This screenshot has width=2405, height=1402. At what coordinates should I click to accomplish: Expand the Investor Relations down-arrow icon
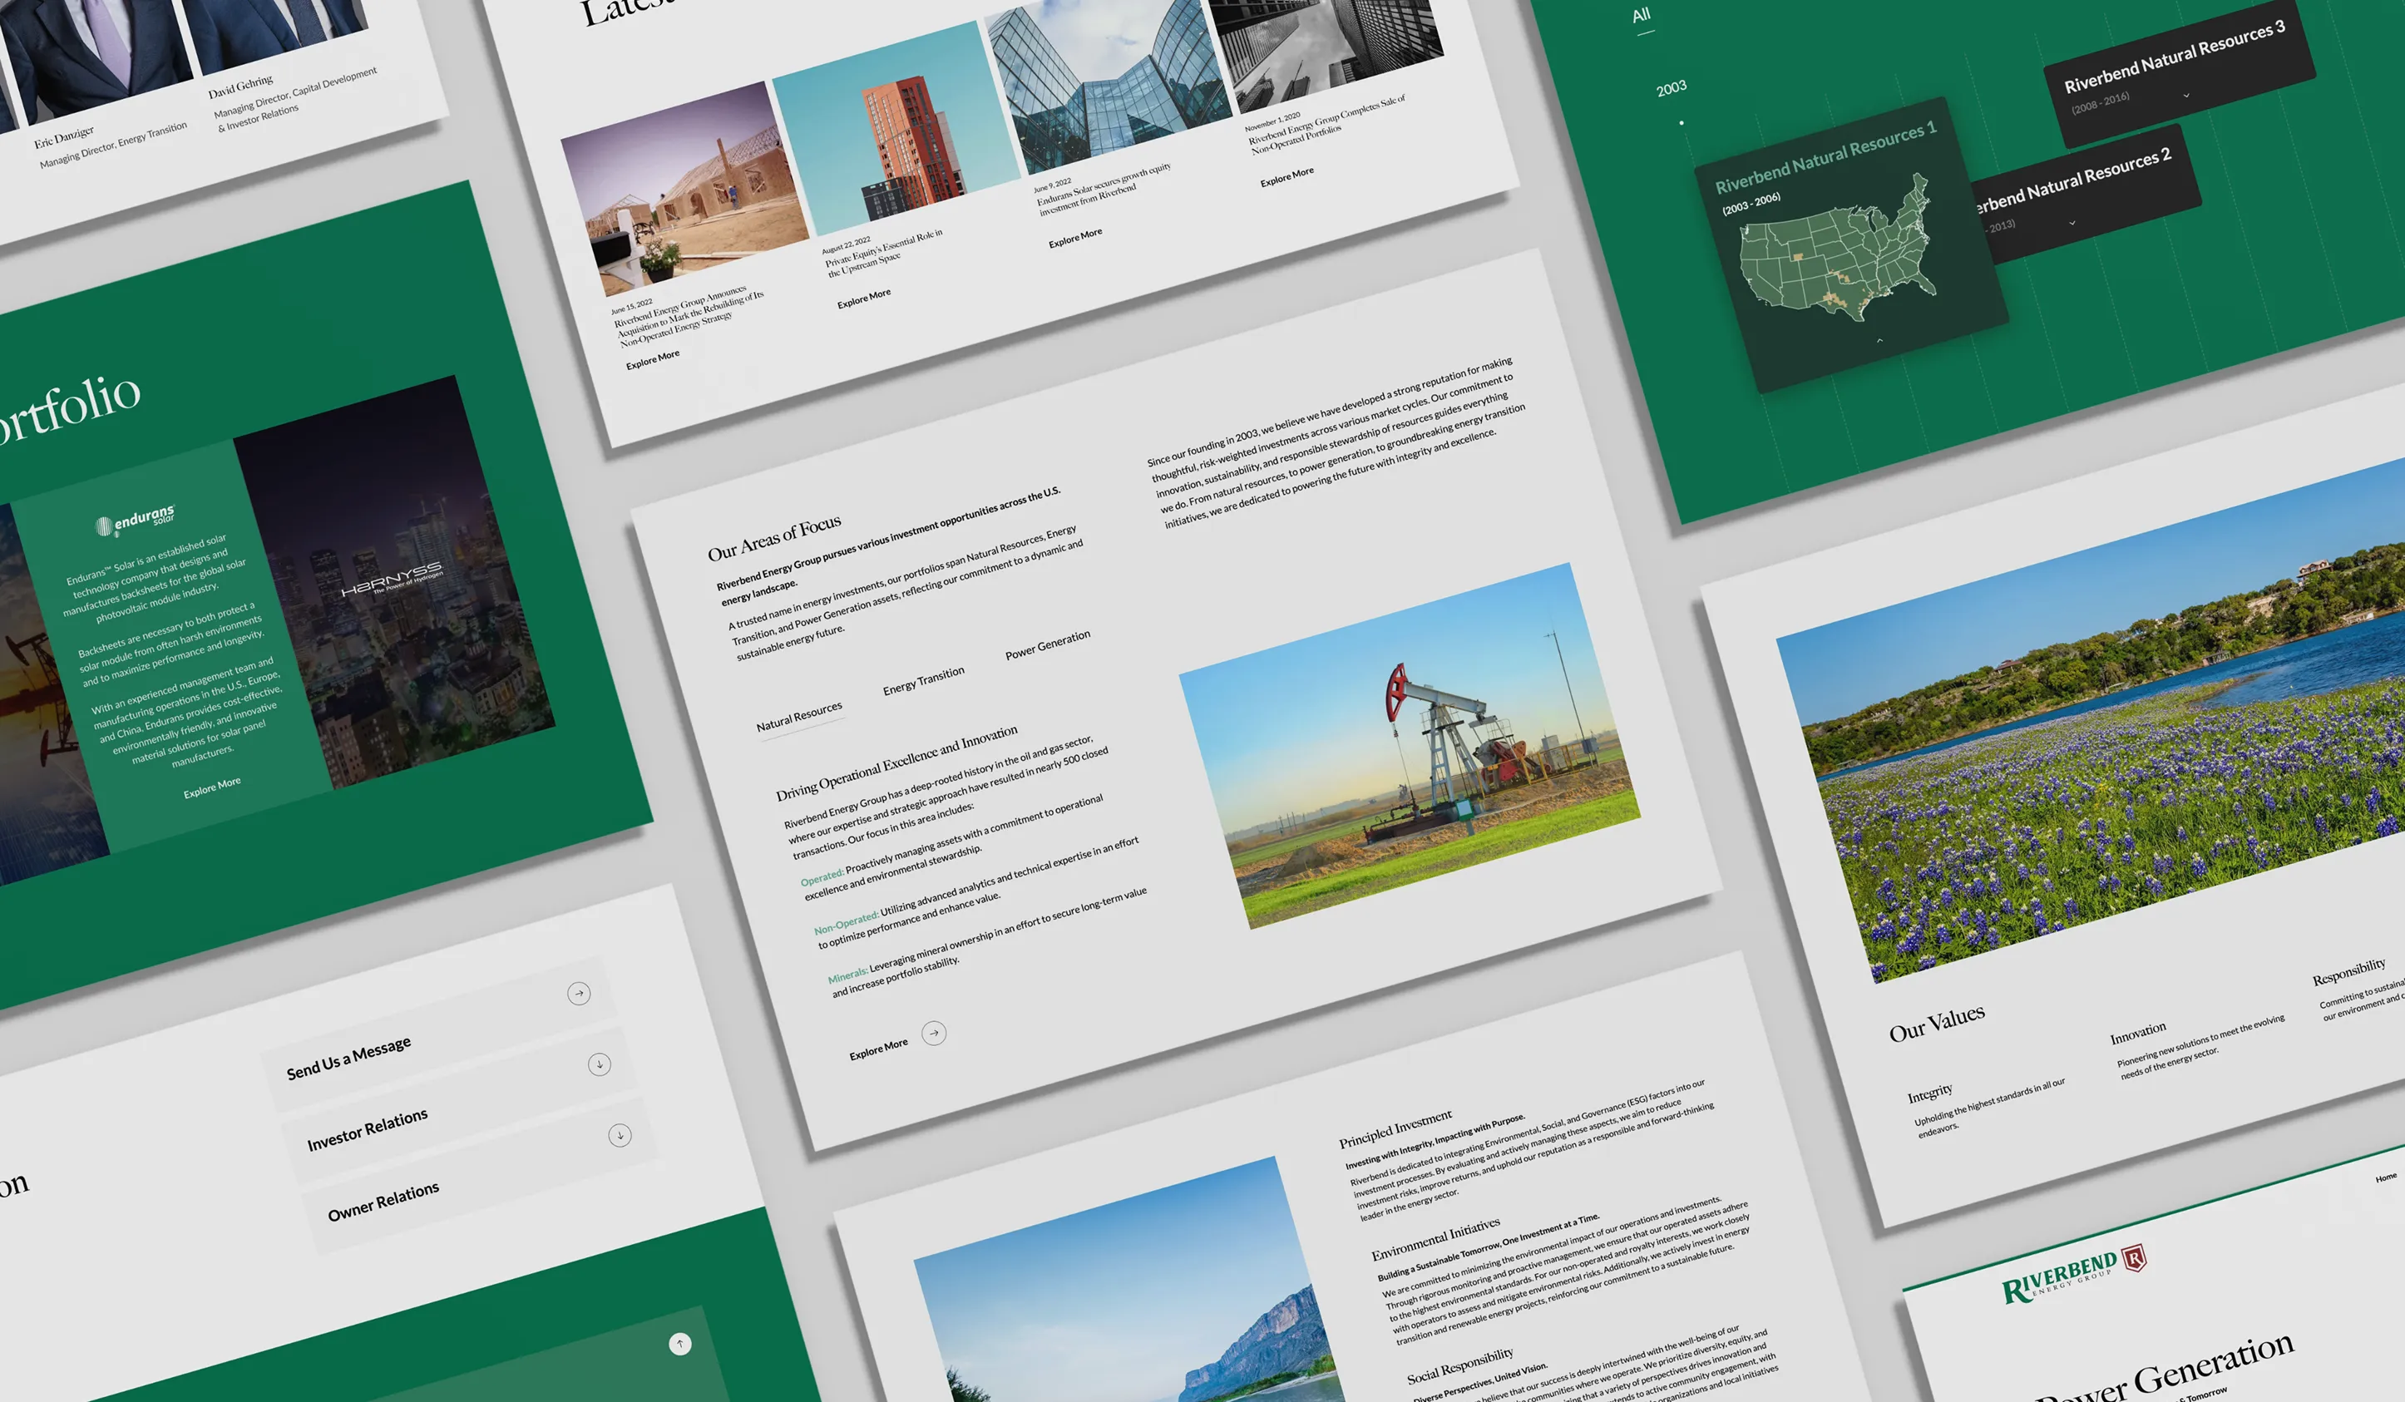600,1064
